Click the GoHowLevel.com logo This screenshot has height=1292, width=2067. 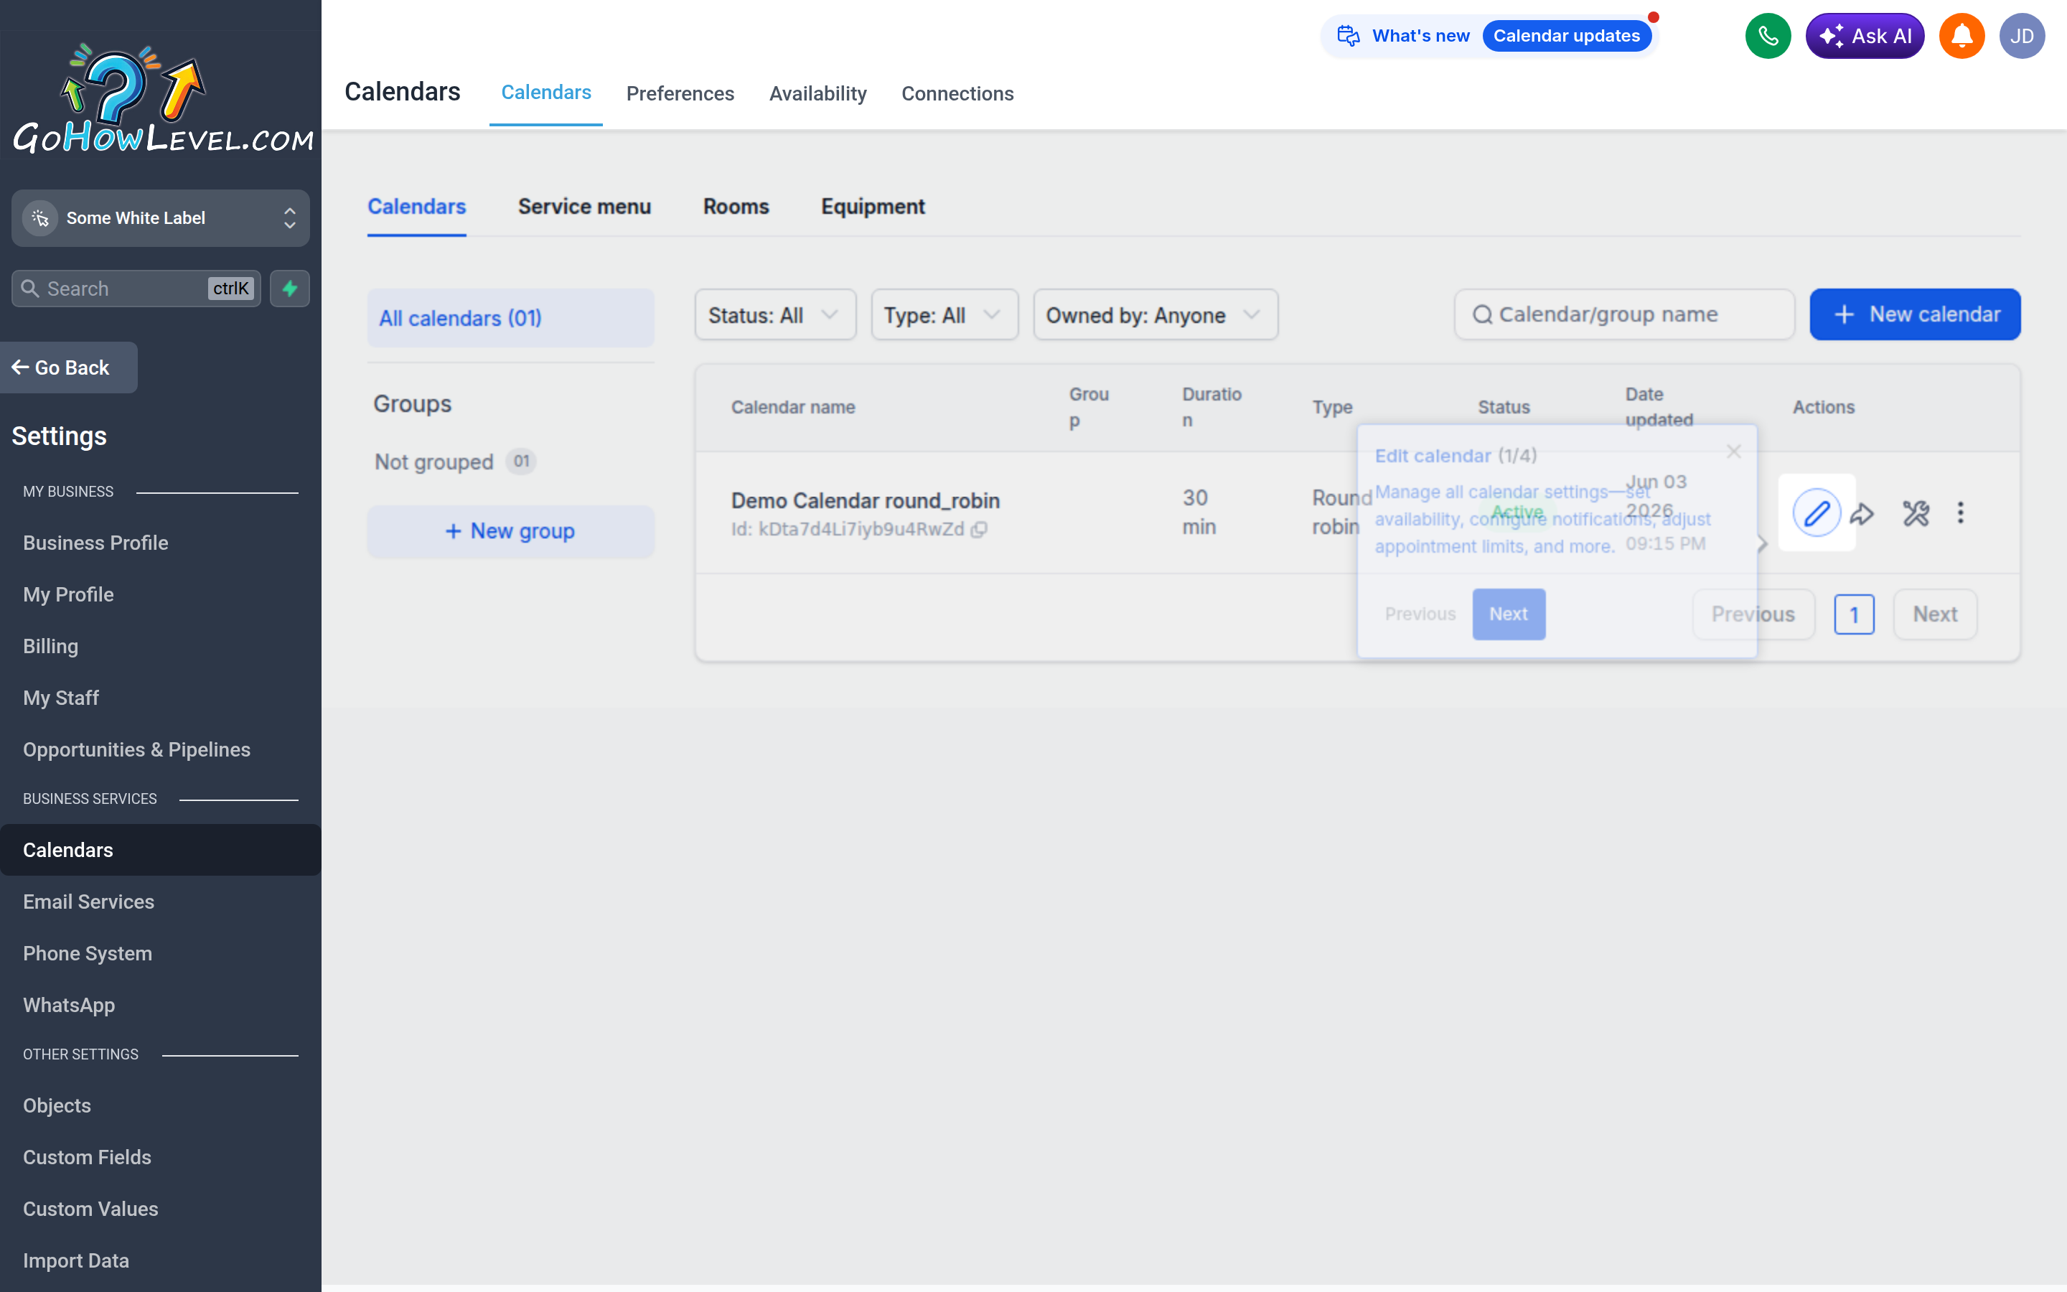point(162,100)
